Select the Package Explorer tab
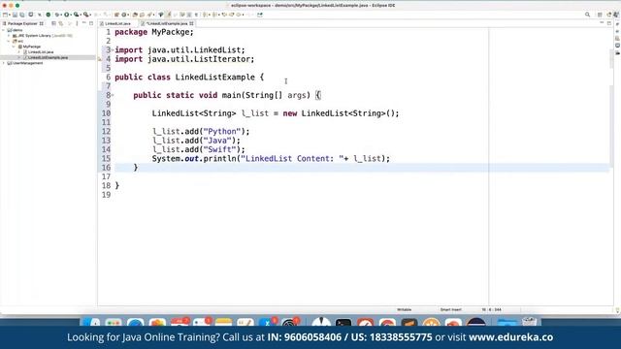The width and height of the screenshot is (621, 349). coord(22,23)
